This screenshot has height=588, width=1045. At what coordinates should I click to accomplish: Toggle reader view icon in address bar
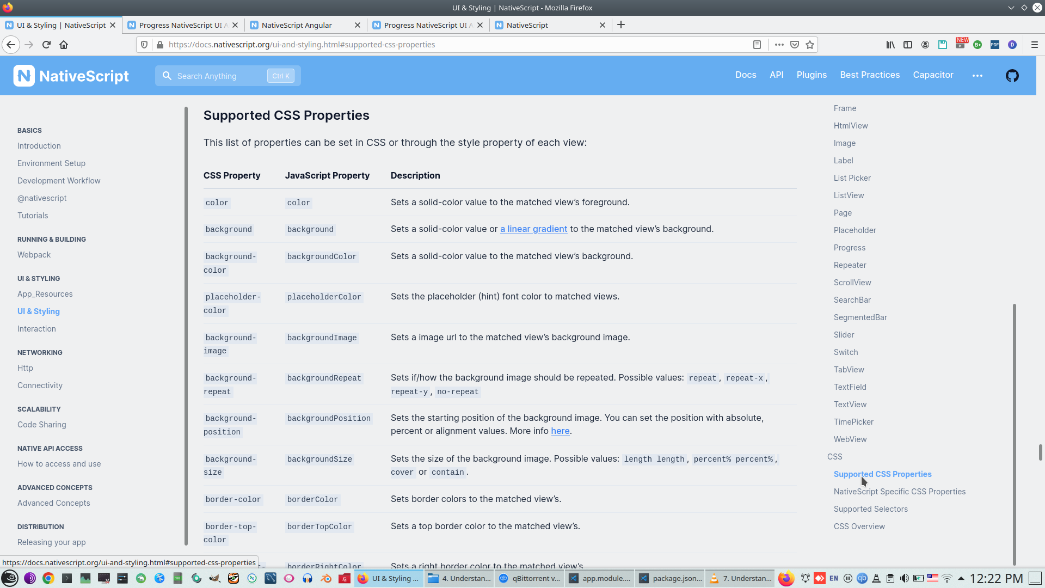(757, 45)
